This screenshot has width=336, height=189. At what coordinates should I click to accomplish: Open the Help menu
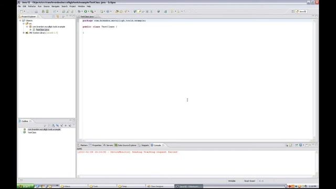click(89, 6)
